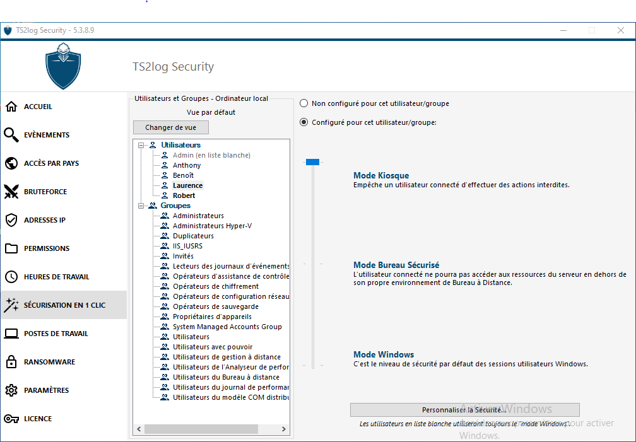This screenshot has height=442, width=636.
Task: Click the laptop icon for Postes de travail
Action: (x=11, y=334)
